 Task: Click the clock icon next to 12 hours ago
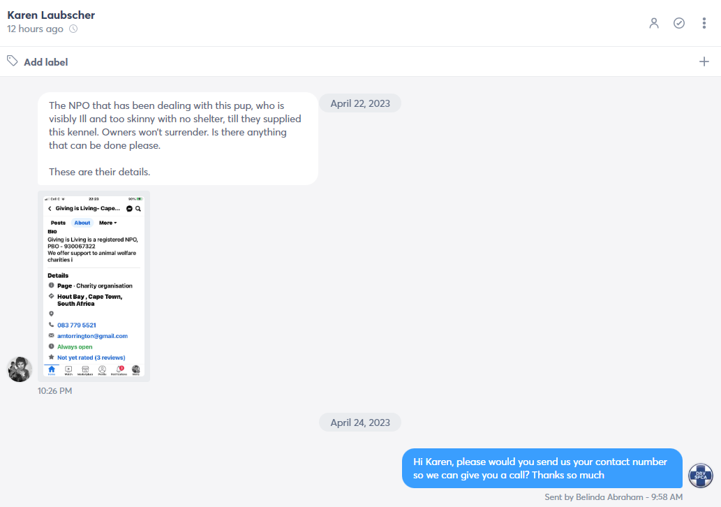[x=73, y=29]
